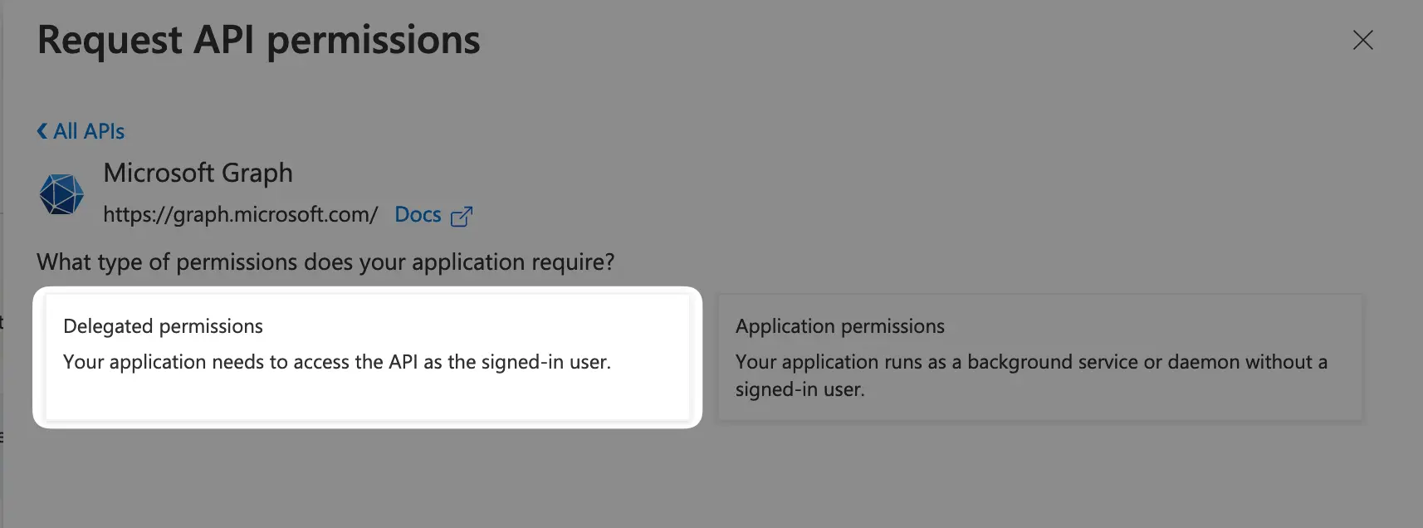Click the Microsoft Graph hexagon logo icon
The image size is (1423, 528).
coord(61,193)
